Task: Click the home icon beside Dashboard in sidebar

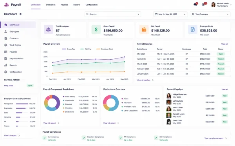Action: pyautogui.click(x=6, y=25)
